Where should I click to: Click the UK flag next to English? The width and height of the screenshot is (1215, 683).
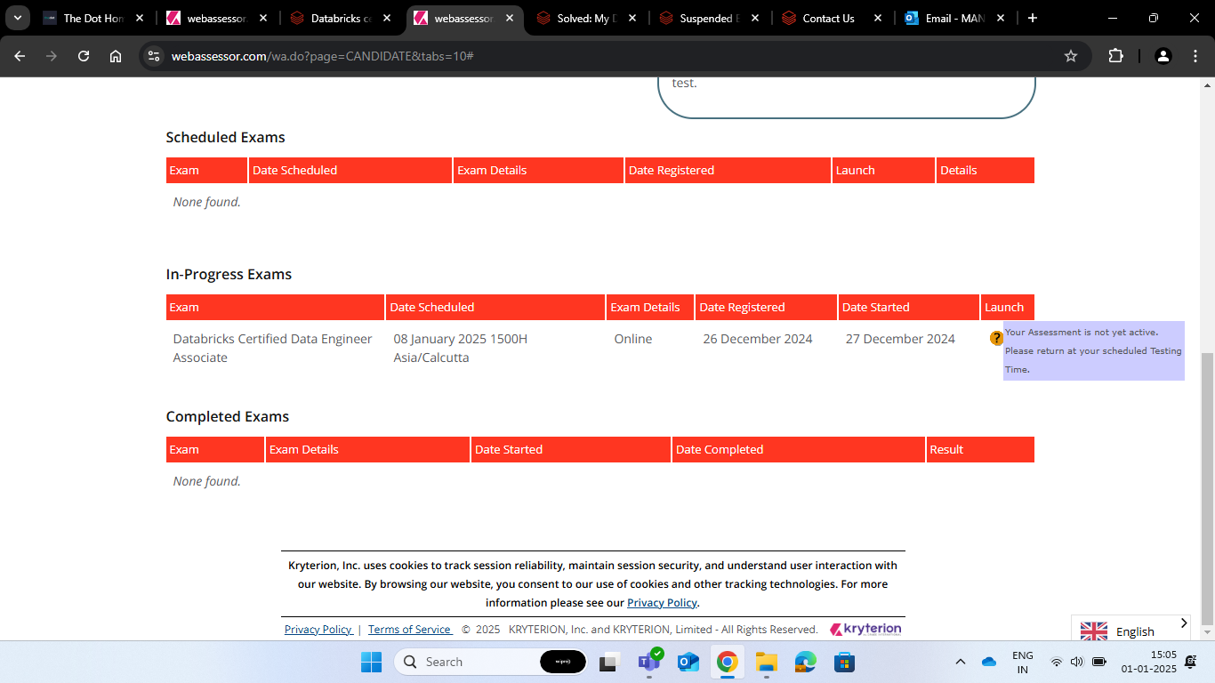(x=1093, y=631)
